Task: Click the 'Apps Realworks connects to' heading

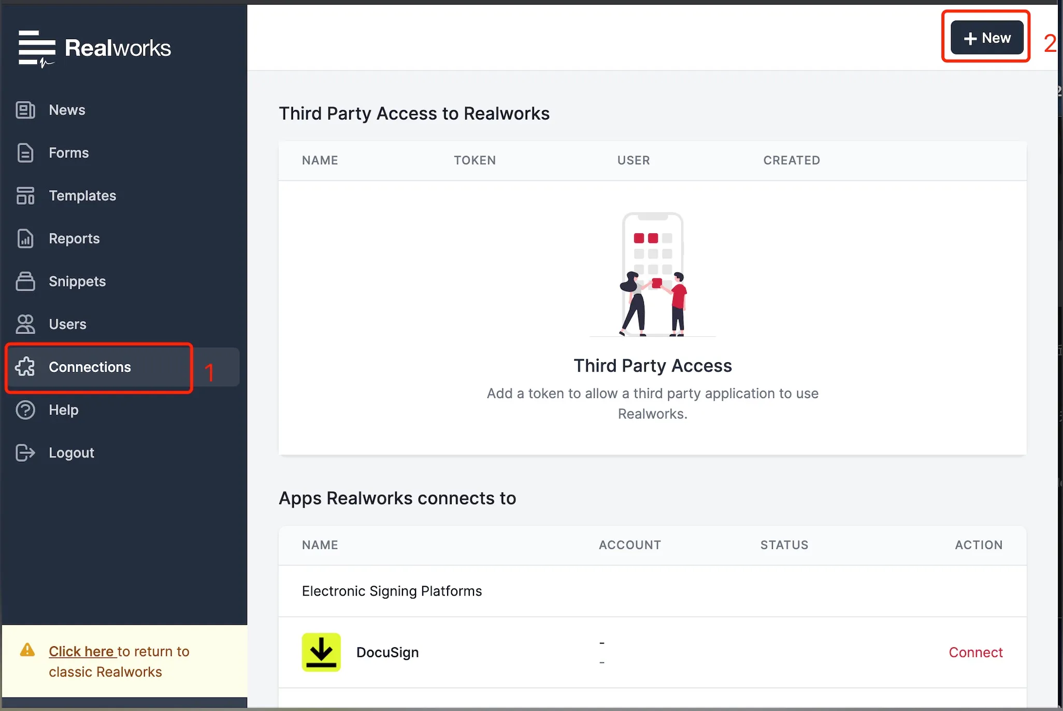Action: click(x=397, y=498)
